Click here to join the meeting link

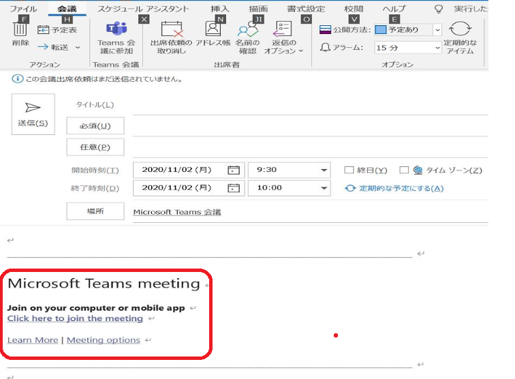point(75,318)
